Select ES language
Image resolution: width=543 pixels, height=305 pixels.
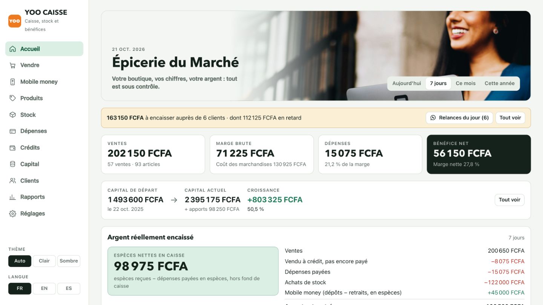pos(69,288)
